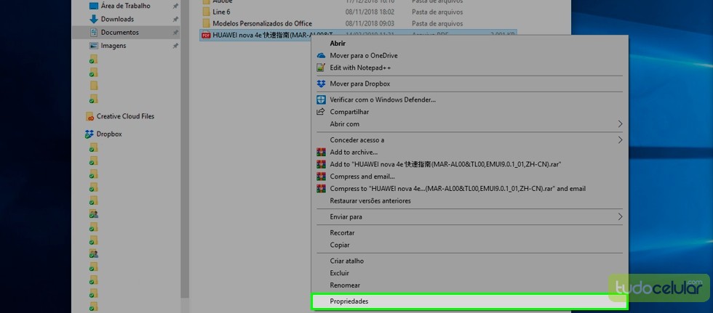
Task: Expand the Conceder acesso a submenu arrow
Action: pyautogui.click(x=620, y=139)
